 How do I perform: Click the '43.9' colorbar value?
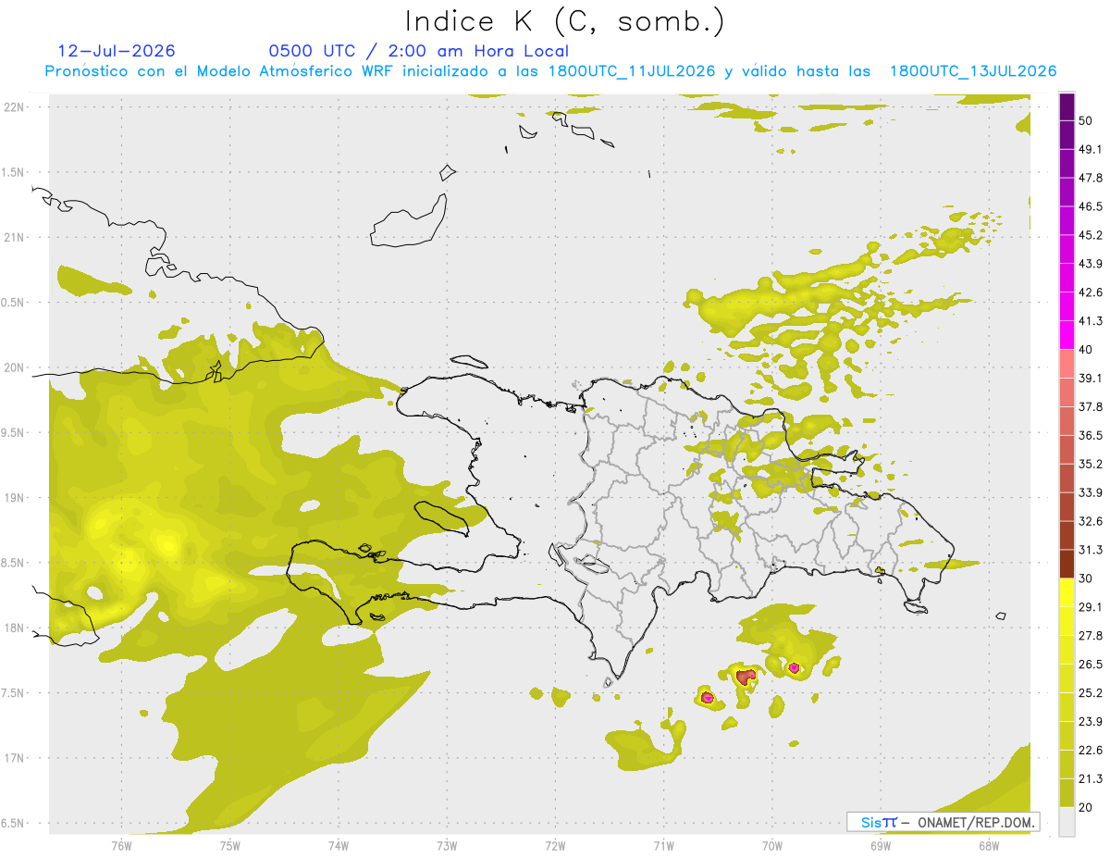click(x=1091, y=264)
